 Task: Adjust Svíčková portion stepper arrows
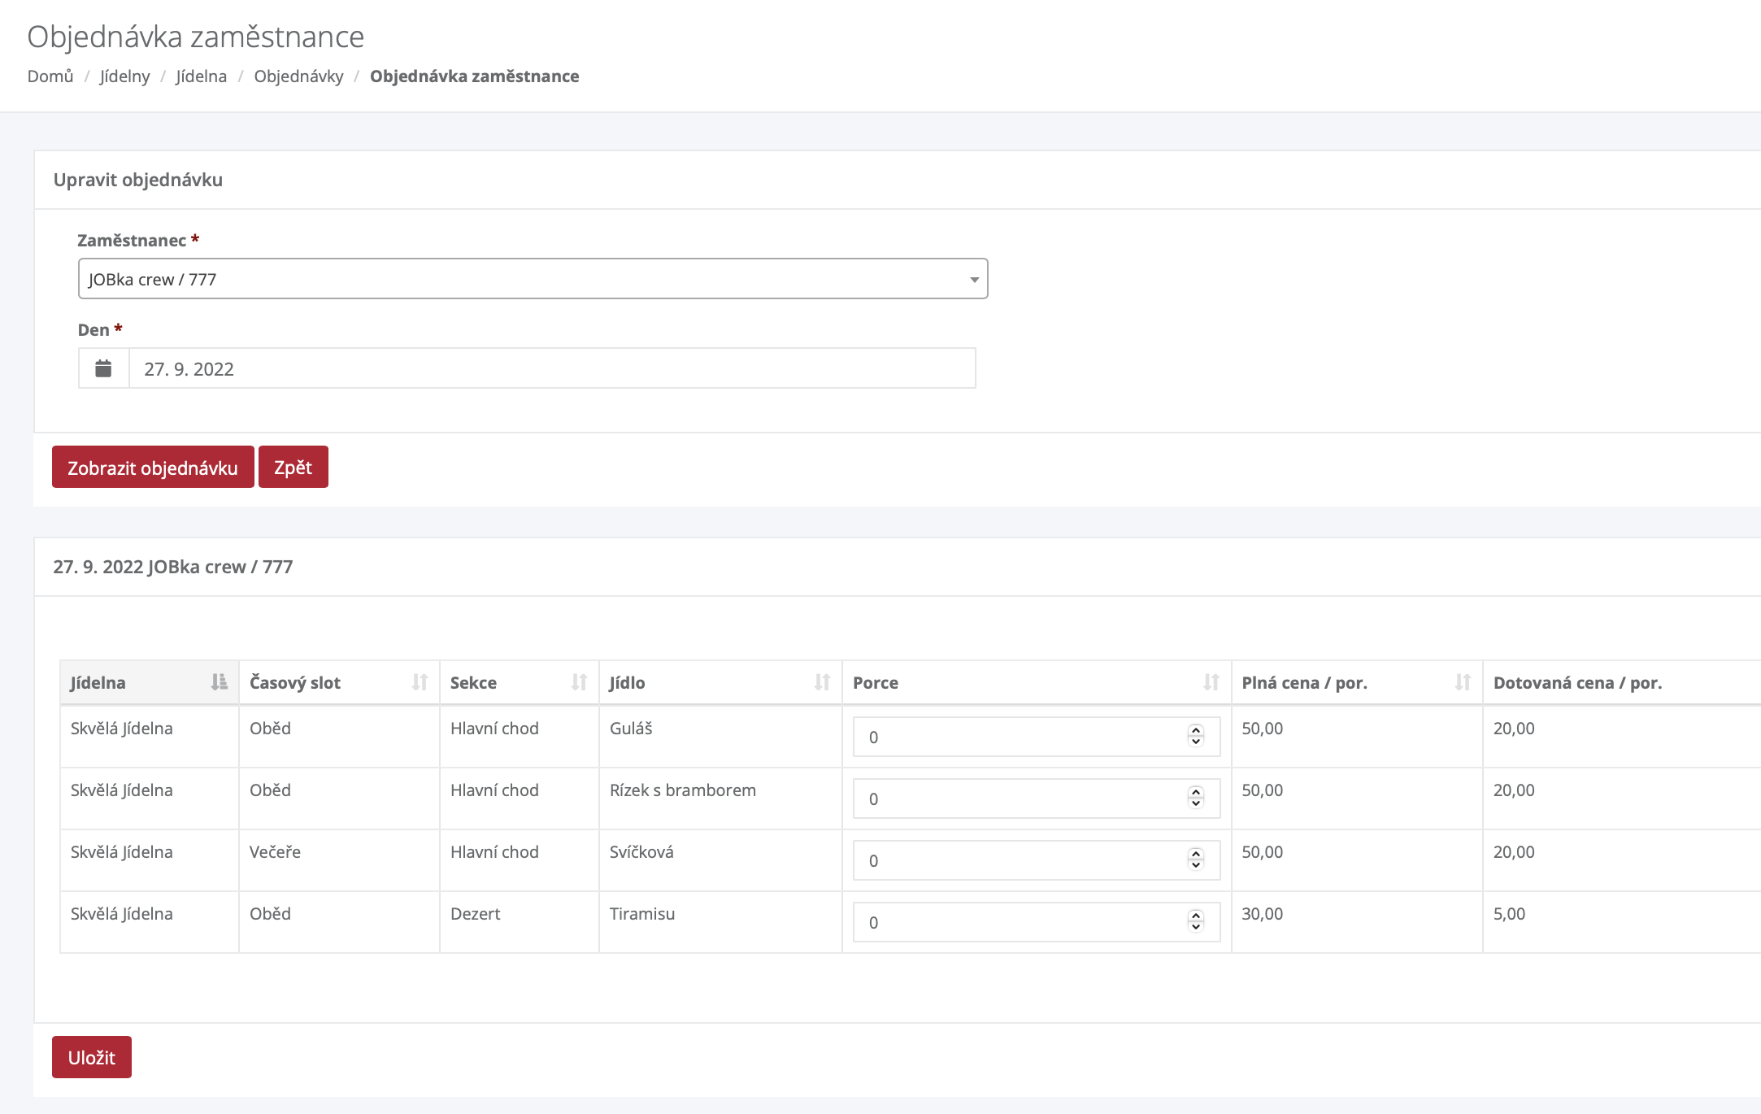point(1195,859)
